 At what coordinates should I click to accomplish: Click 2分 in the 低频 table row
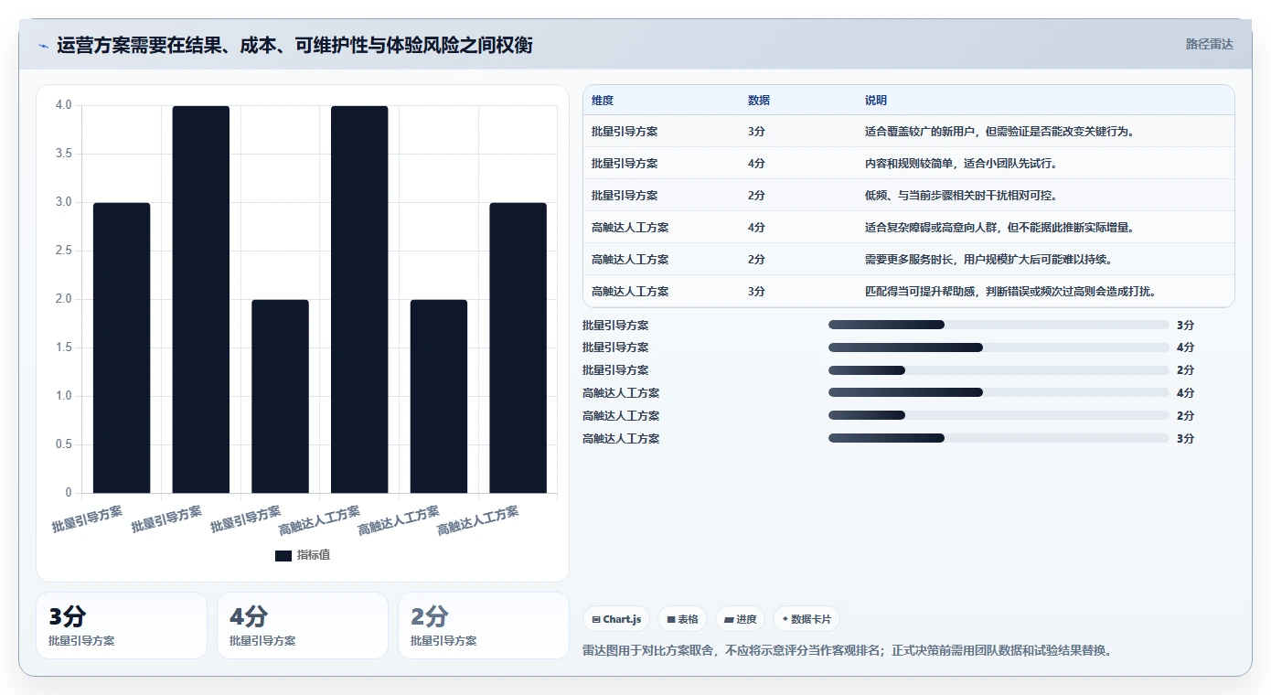coord(756,196)
